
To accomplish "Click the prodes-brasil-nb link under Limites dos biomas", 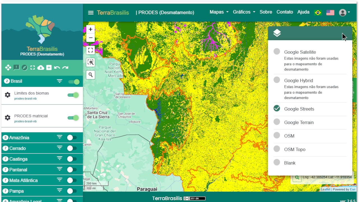I will 26,98.
